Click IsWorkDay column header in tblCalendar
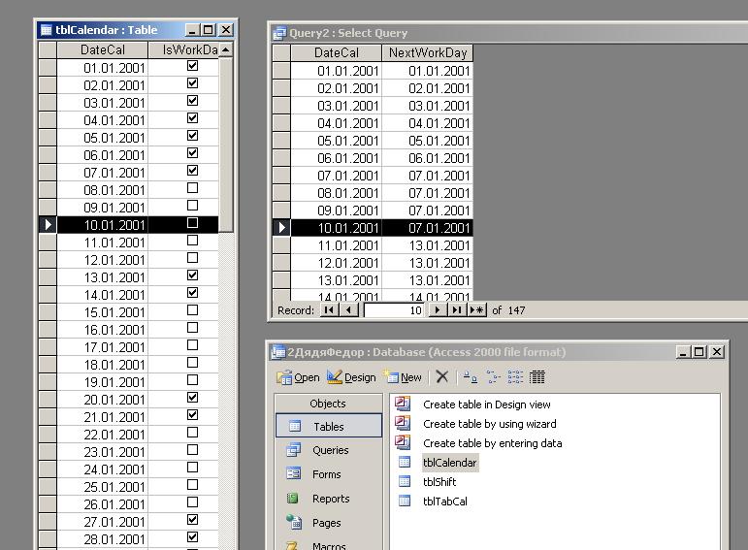The width and height of the screenshot is (748, 550). pos(184,49)
